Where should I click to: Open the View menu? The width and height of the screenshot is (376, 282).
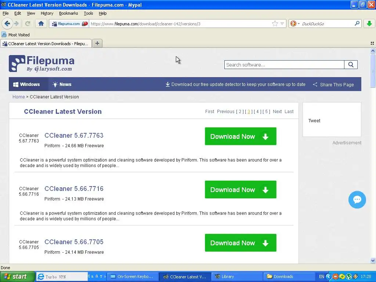(x=31, y=13)
